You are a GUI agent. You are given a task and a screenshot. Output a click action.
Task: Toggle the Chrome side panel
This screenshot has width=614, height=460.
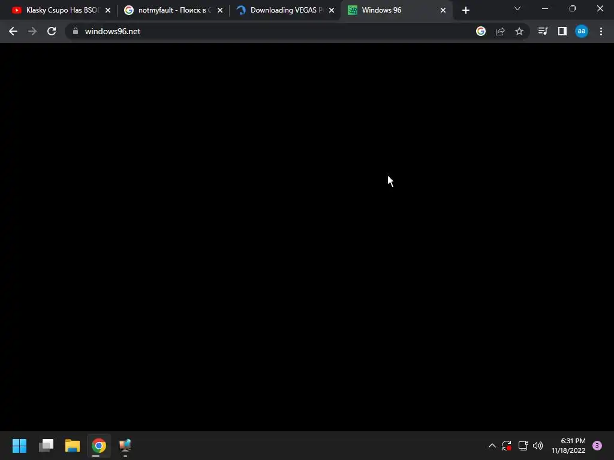[x=562, y=31]
